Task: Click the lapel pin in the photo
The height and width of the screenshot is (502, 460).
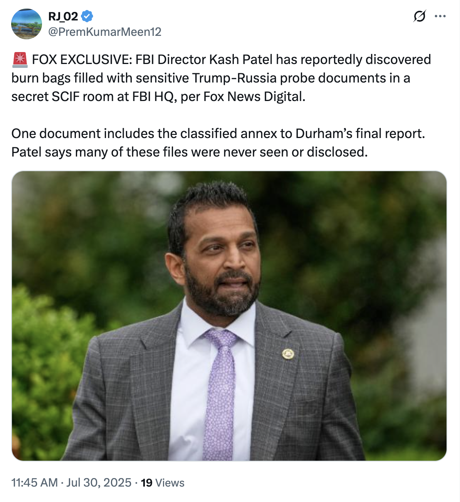Action: click(288, 353)
